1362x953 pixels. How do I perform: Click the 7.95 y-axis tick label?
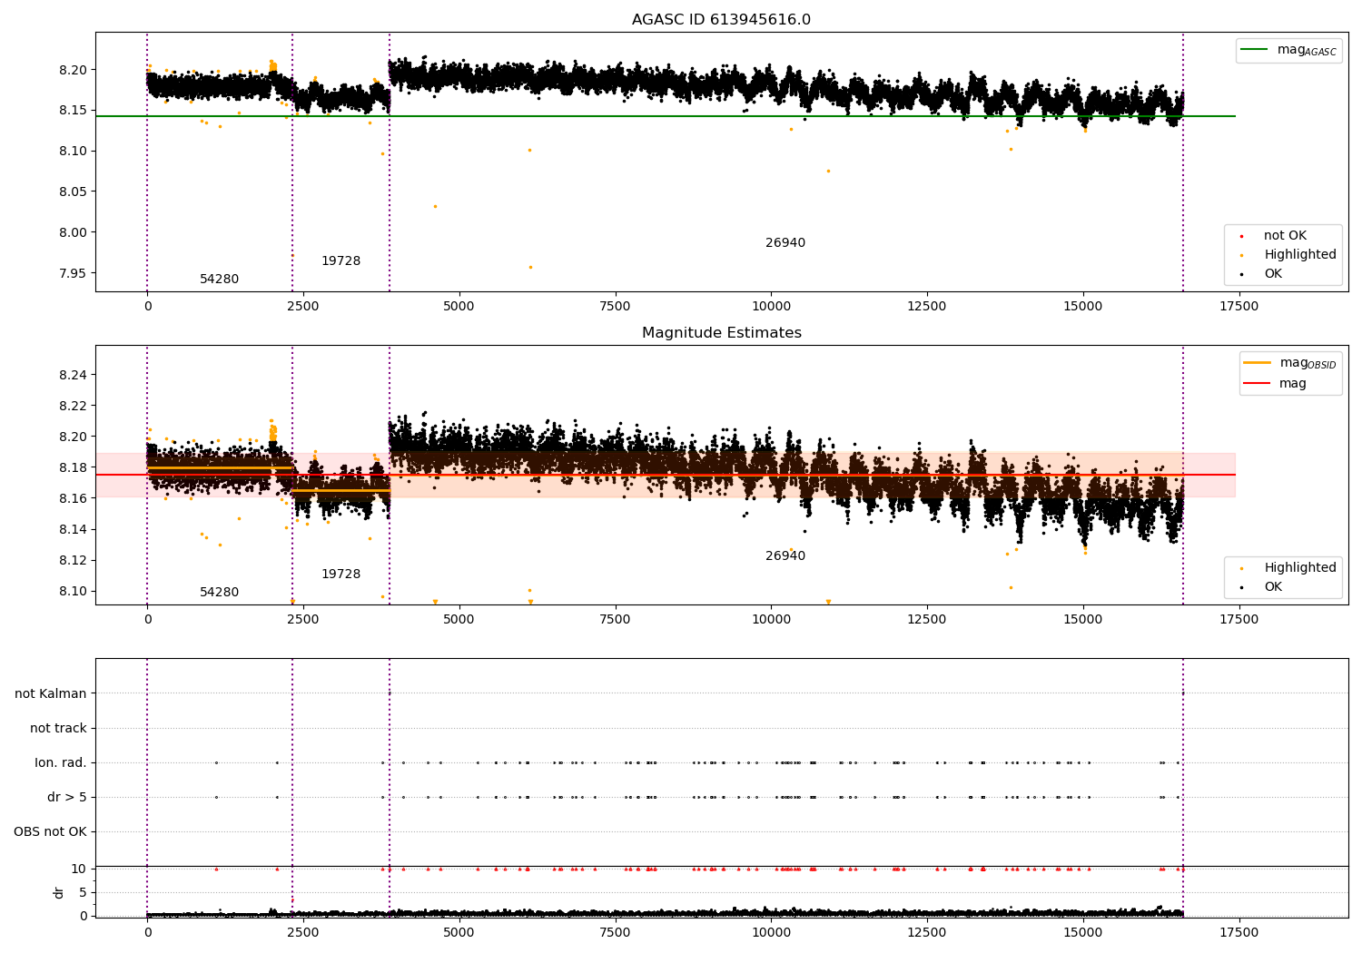(x=72, y=273)
